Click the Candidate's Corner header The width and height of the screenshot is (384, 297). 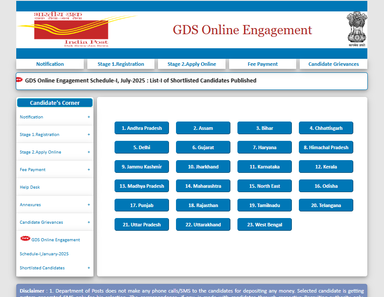[55, 103]
